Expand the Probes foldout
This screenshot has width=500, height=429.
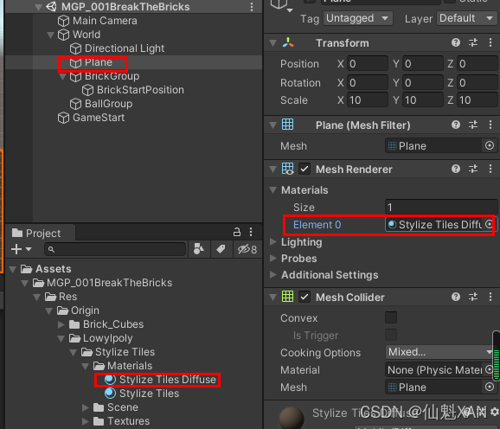pyautogui.click(x=273, y=258)
